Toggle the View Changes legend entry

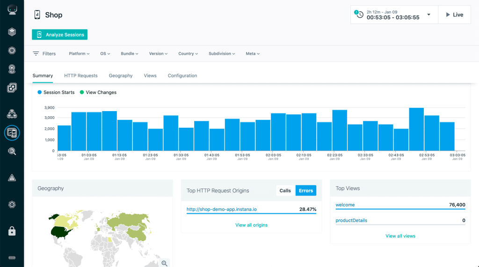pos(98,92)
